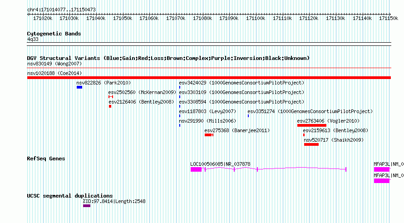Open the nsv291990 (Mills2006) label

pos(207,121)
